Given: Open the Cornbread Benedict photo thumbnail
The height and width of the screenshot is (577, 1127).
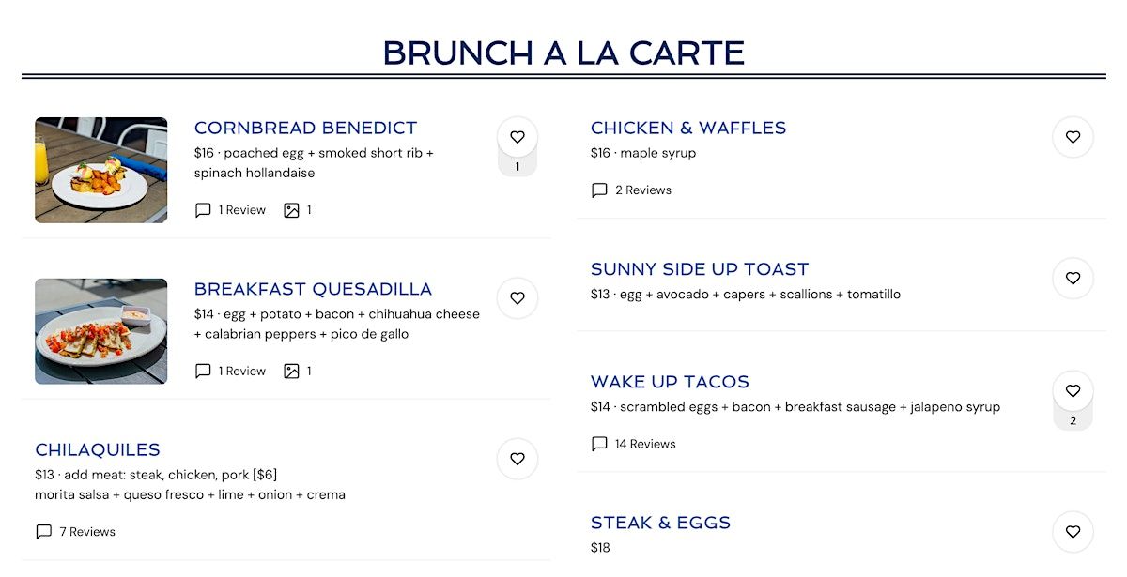Looking at the screenshot, I should pyautogui.click(x=101, y=170).
